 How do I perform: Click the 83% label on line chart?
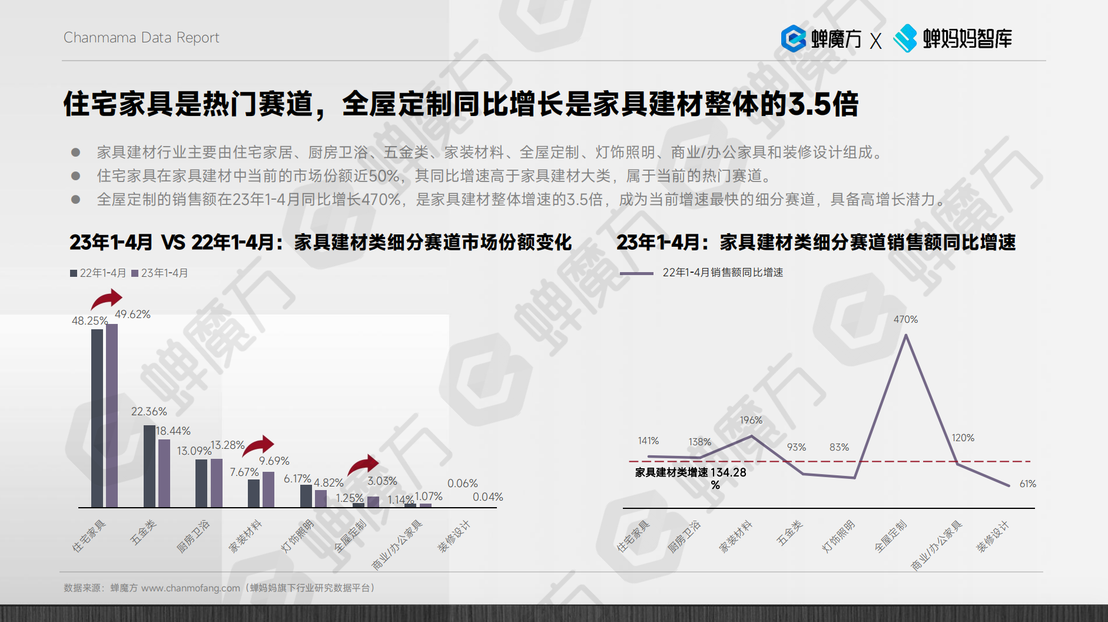click(840, 448)
